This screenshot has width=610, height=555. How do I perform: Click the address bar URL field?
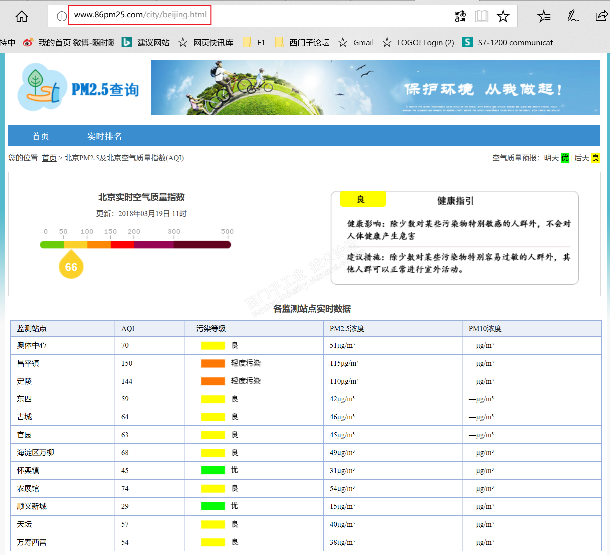click(140, 15)
